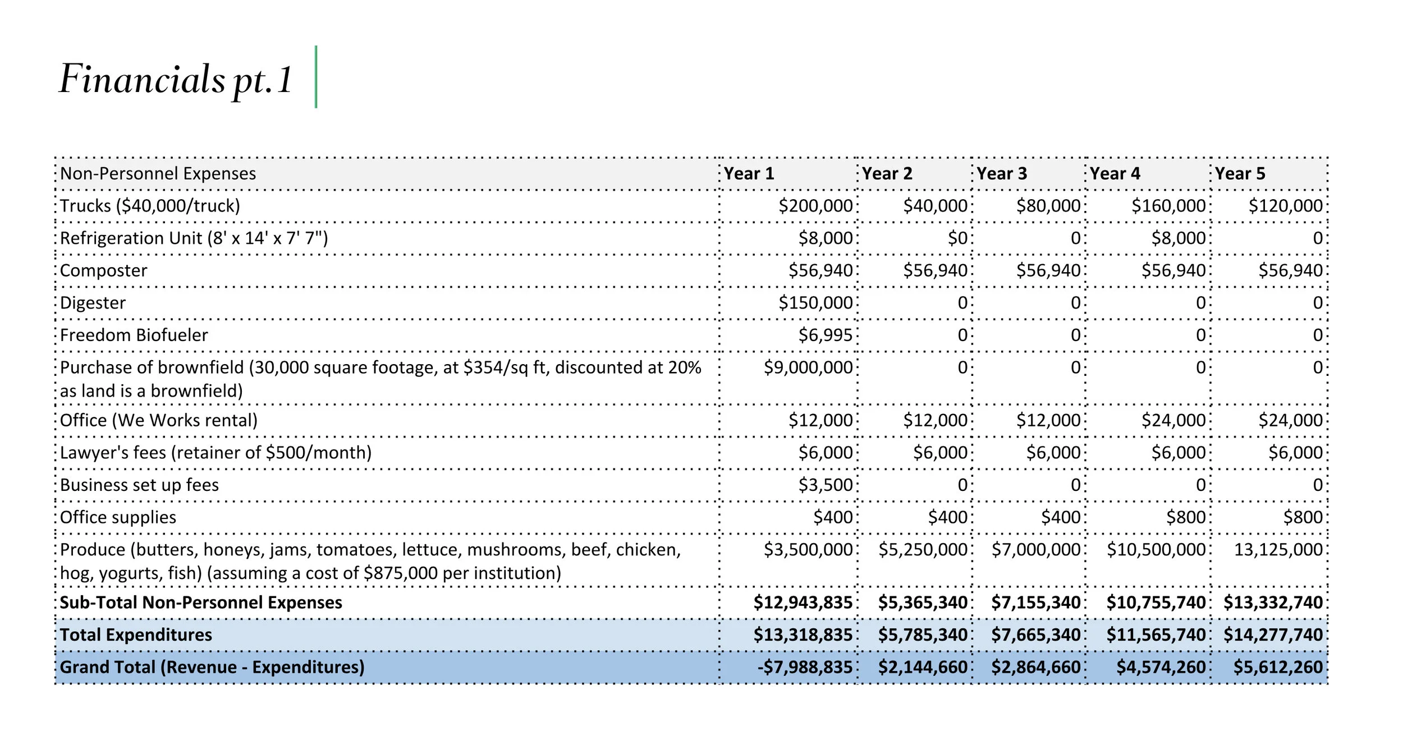Select the Grand Total -$7,988,835 cell
Image resolution: width=1403 pixels, height=740 pixels.
pos(804,667)
